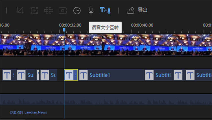
Task: Select the rightmost subtitle clip on the track
Action: (x=198, y=75)
